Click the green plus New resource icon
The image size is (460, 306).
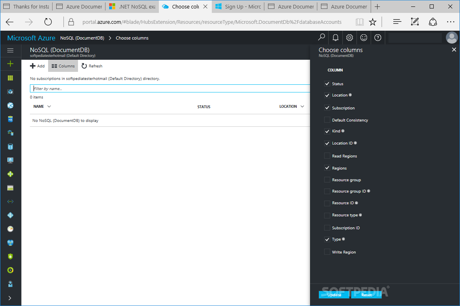pyautogui.click(x=10, y=64)
